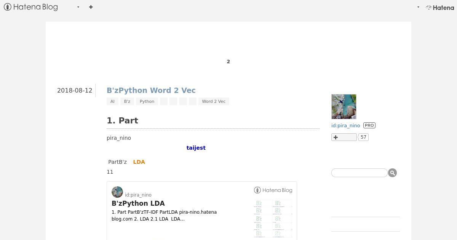Focus the blog search input field
Viewport: 457px width, 240px height.
pyautogui.click(x=360, y=173)
